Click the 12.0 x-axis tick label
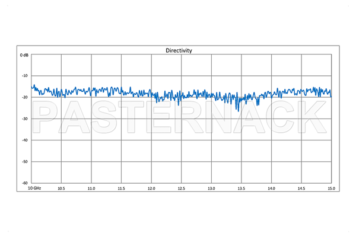 [x=151, y=188]
